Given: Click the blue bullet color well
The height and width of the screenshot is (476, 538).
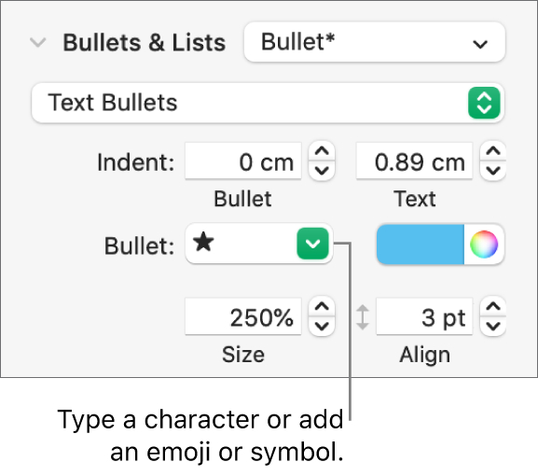Looking at the screenshot, I should pyautogui.click(x=421, y=245).
